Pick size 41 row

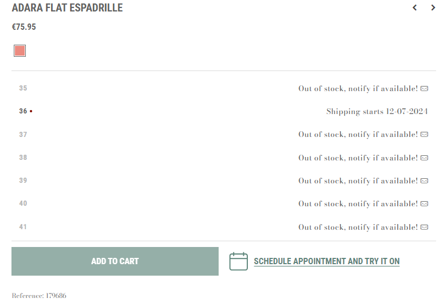[x=223, y=227]
